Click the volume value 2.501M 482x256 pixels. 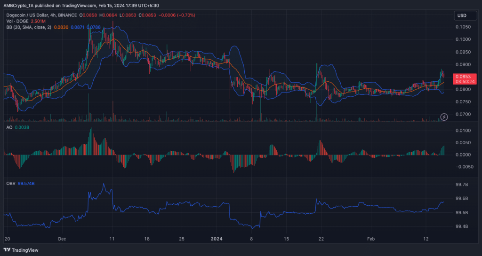click(38, 21)
